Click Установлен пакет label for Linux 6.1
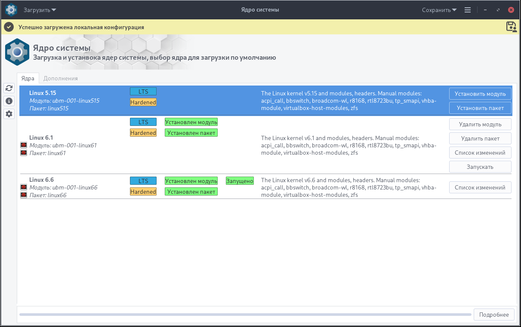 click(x=191, y=133)
